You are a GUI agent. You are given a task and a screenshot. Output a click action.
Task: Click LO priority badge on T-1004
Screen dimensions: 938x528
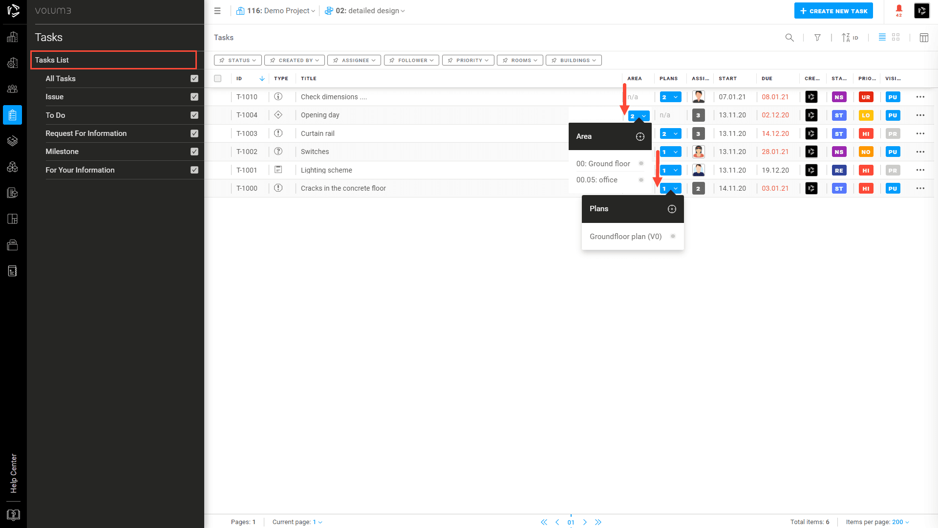coord(866,115)
